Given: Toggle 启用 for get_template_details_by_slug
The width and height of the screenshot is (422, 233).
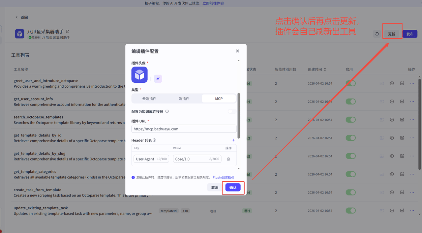Looking at the screenshot, I should 351,156.
